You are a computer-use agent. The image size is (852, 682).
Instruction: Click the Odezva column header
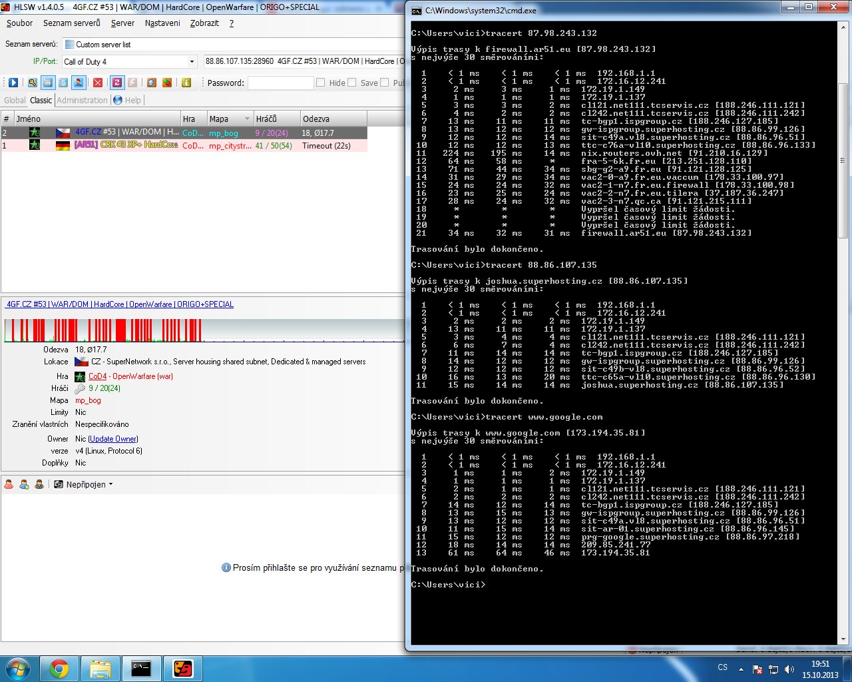pos(333,119)
